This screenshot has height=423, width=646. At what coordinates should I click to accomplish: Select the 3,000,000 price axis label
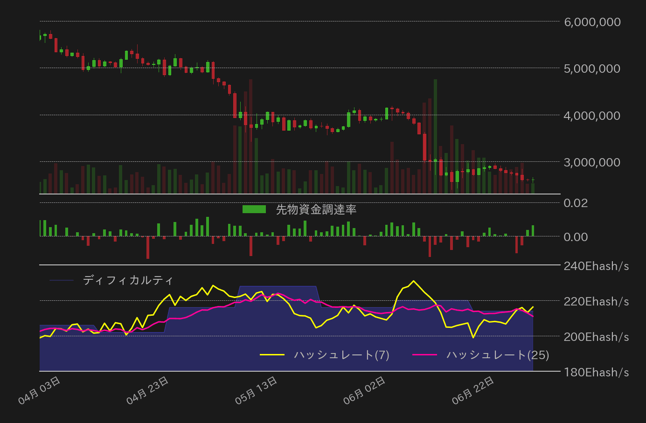tap(592, 162)
